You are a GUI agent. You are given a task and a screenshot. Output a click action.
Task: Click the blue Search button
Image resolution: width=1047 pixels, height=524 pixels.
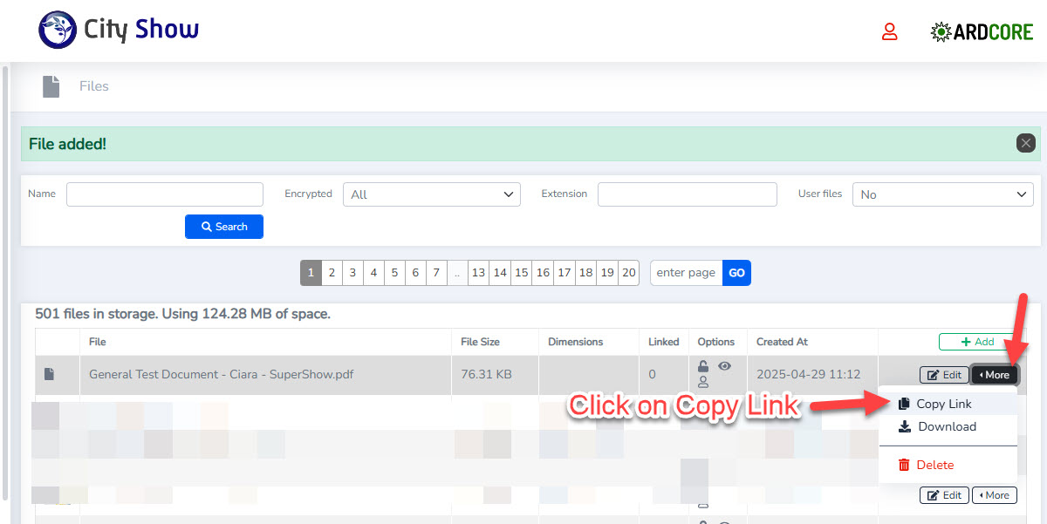coord(224,227)
